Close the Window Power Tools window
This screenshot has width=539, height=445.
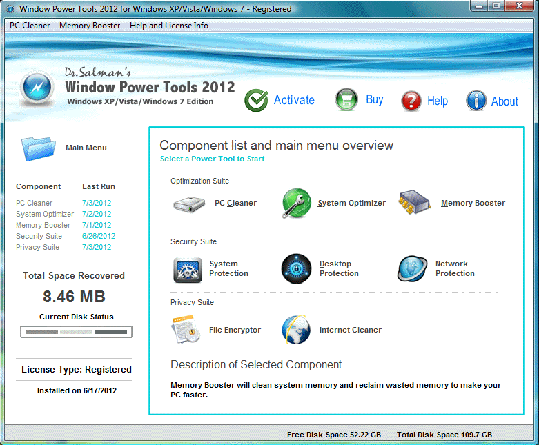pyautogui.click(x=519, y=6)
